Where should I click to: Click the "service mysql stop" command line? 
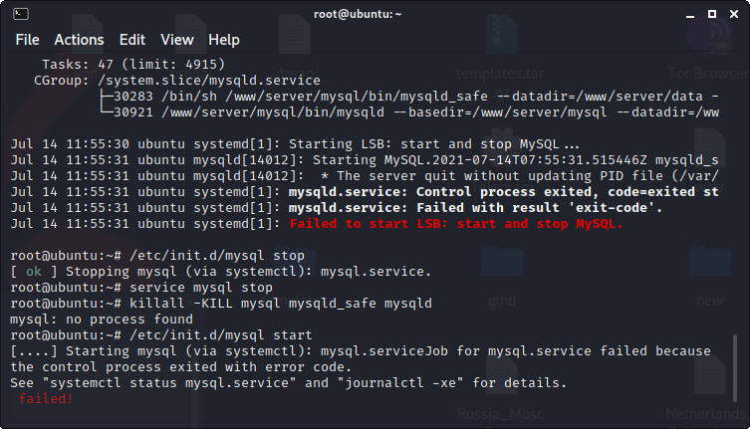[x=201, y=288]
